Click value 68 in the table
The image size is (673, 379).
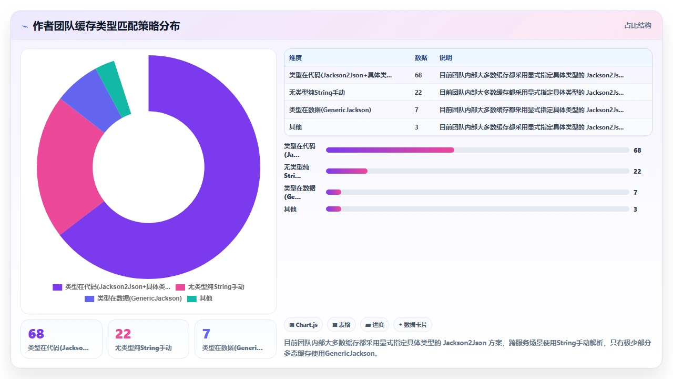(418, 75)
